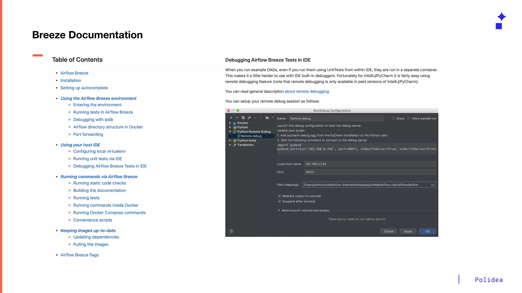This screenshot has width=522, height=293.
Task: Expand the Python tests node
Action: pyautogui.click(x=230, y=140)
